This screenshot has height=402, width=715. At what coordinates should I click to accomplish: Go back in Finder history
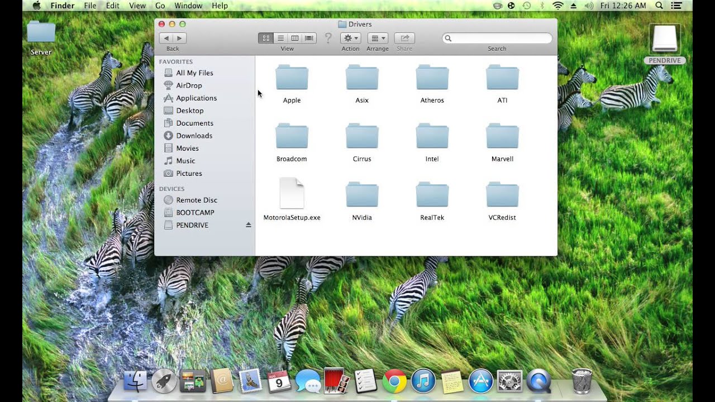166,38
